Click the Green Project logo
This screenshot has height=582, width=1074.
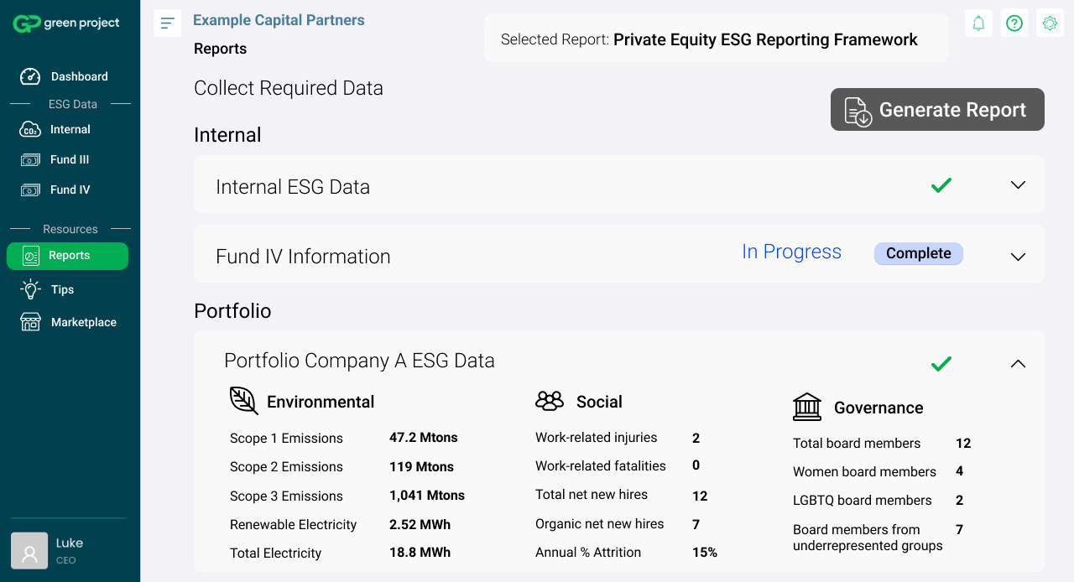66,23
